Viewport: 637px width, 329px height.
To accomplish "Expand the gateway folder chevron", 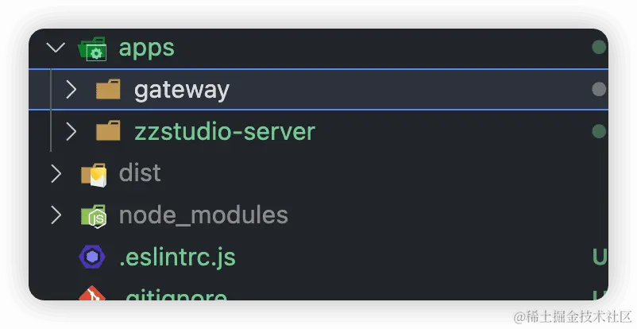I will 71,89.
